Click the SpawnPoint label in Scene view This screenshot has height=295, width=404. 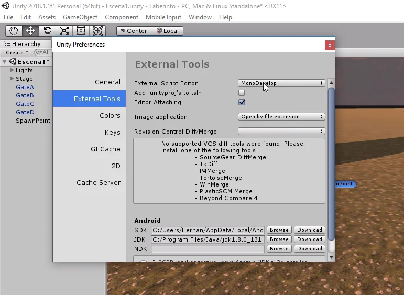345,184
